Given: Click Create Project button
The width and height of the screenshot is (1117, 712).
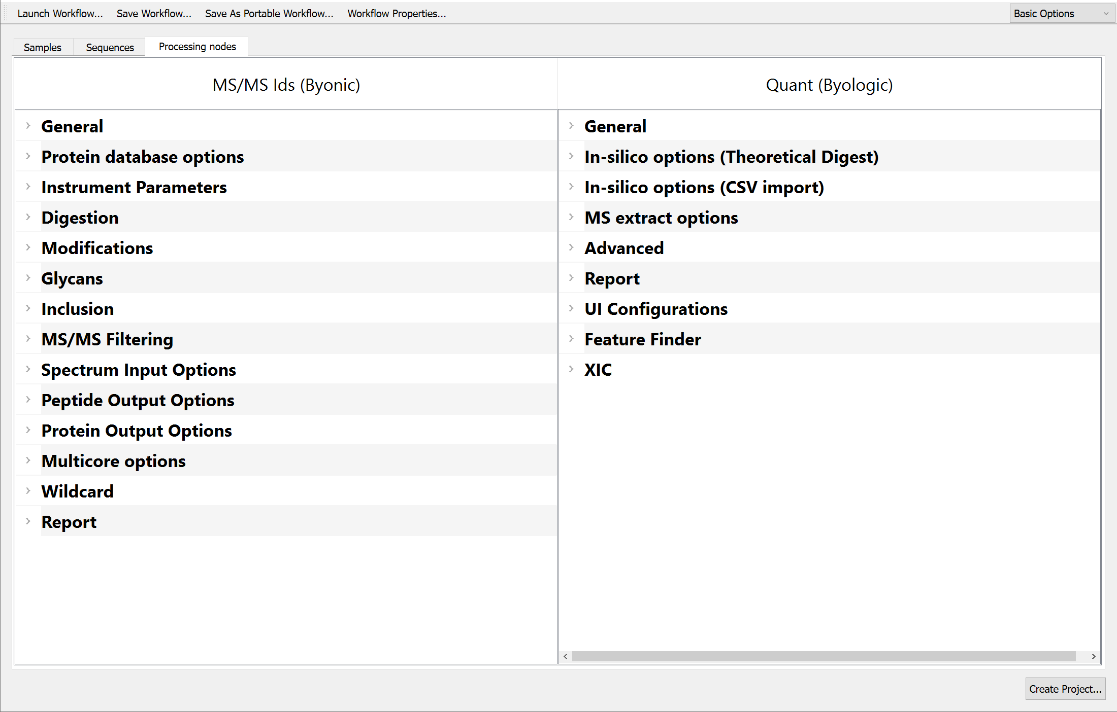Looking at the screenshot, I should 1065,689.
